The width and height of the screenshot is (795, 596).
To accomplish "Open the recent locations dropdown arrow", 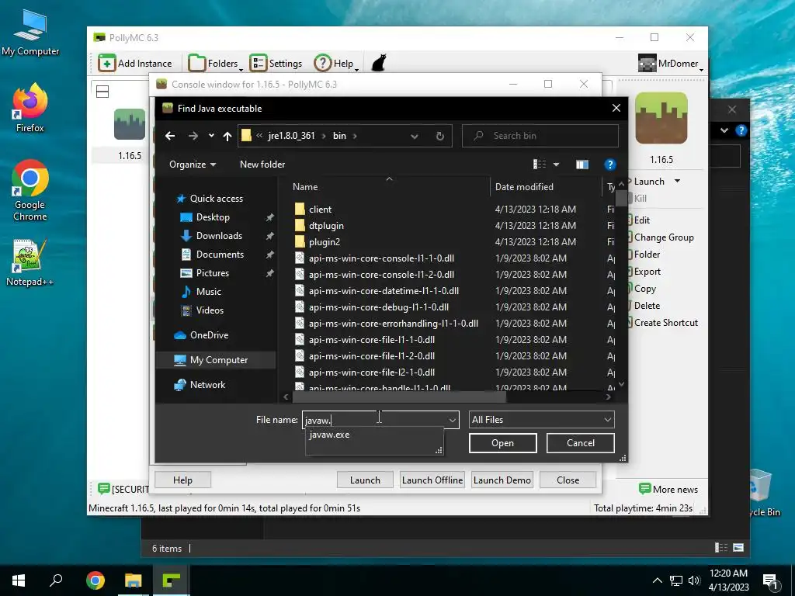I will click(x=211, y=136).
